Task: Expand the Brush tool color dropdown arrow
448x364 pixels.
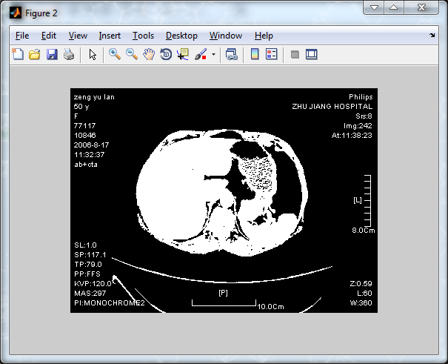Action: pos(213,54)
